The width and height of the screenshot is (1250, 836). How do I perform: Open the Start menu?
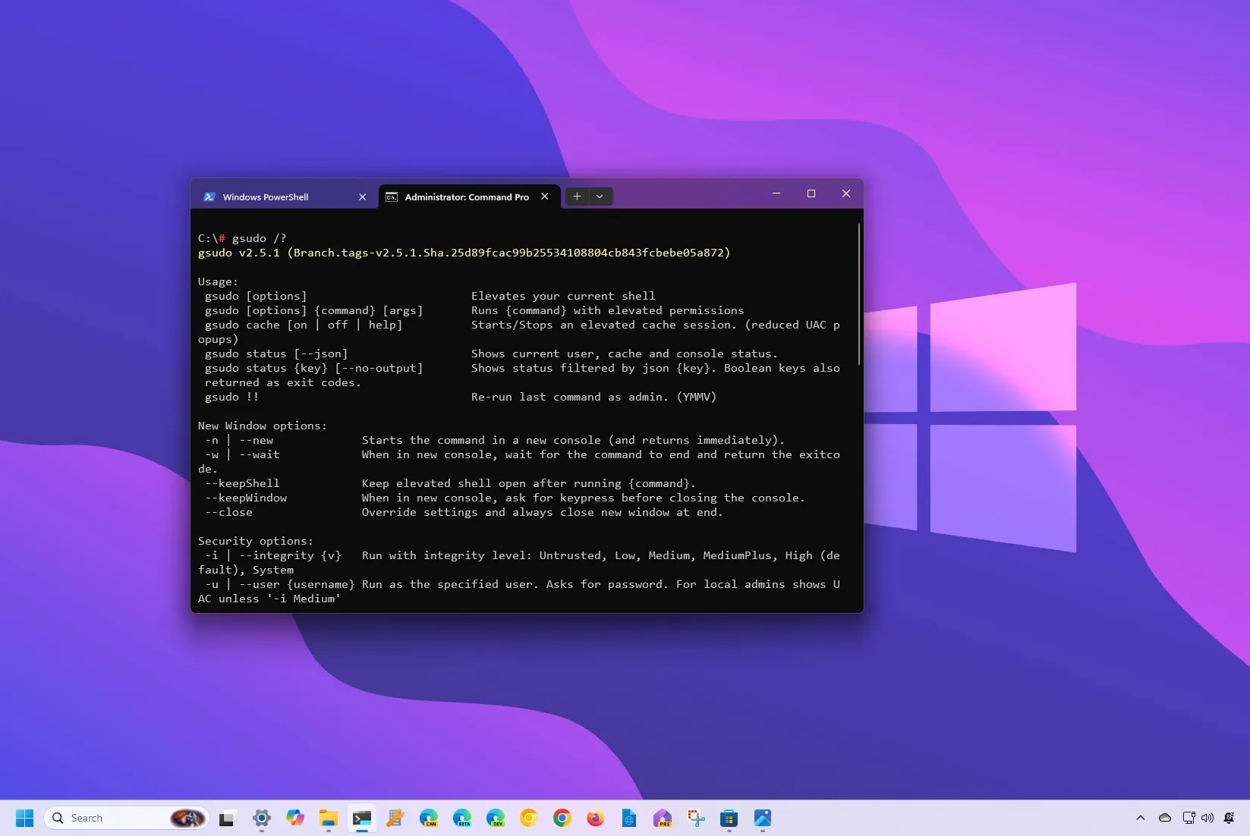tap(24, 818)
